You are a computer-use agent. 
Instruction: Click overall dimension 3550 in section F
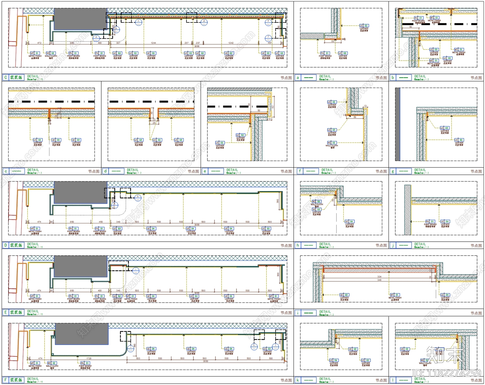(x=206, y=361)
